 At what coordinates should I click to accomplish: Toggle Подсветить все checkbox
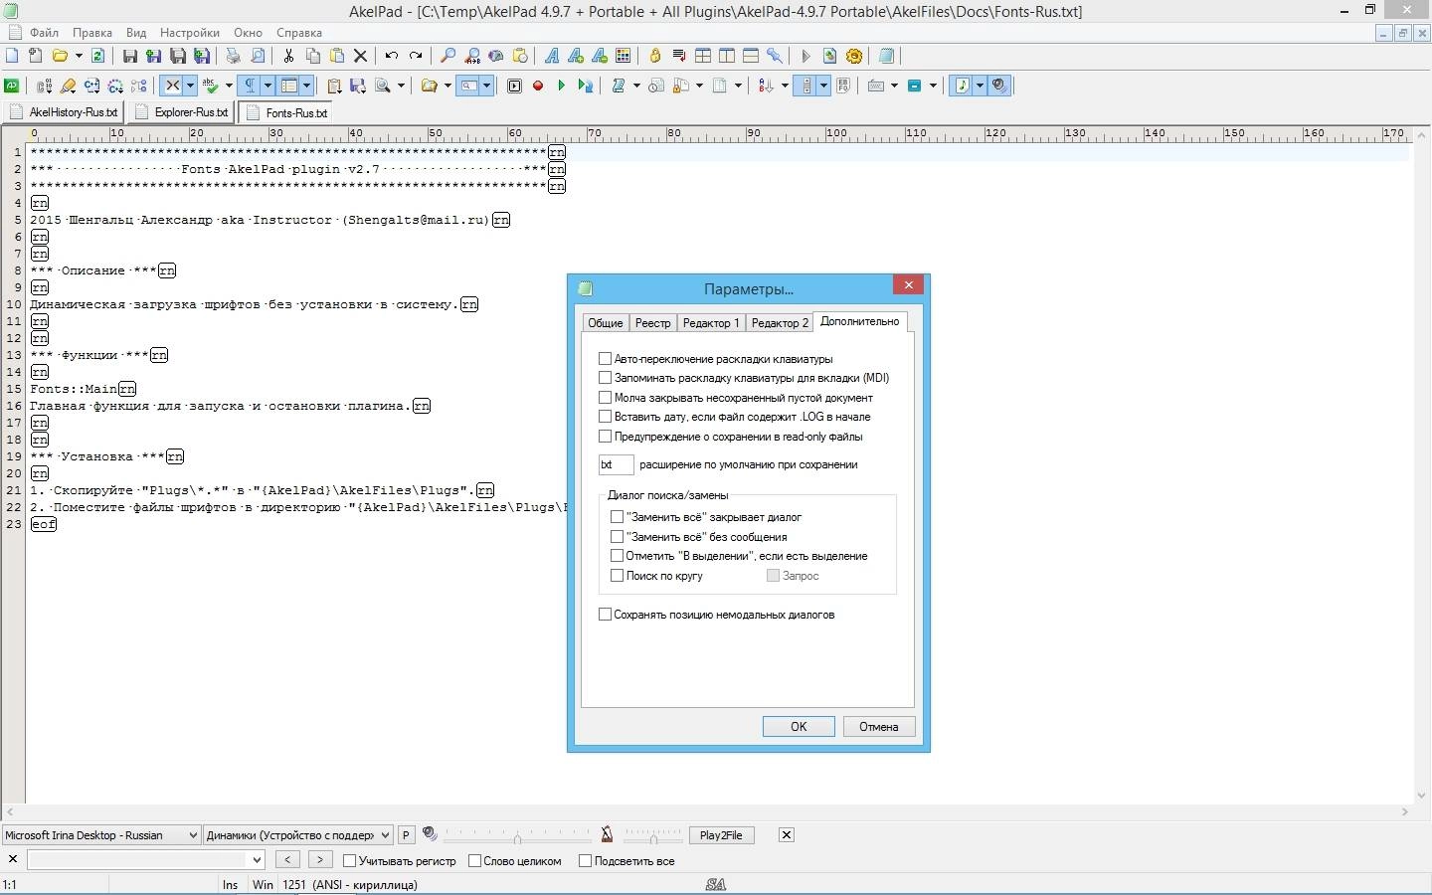[585, 860]
